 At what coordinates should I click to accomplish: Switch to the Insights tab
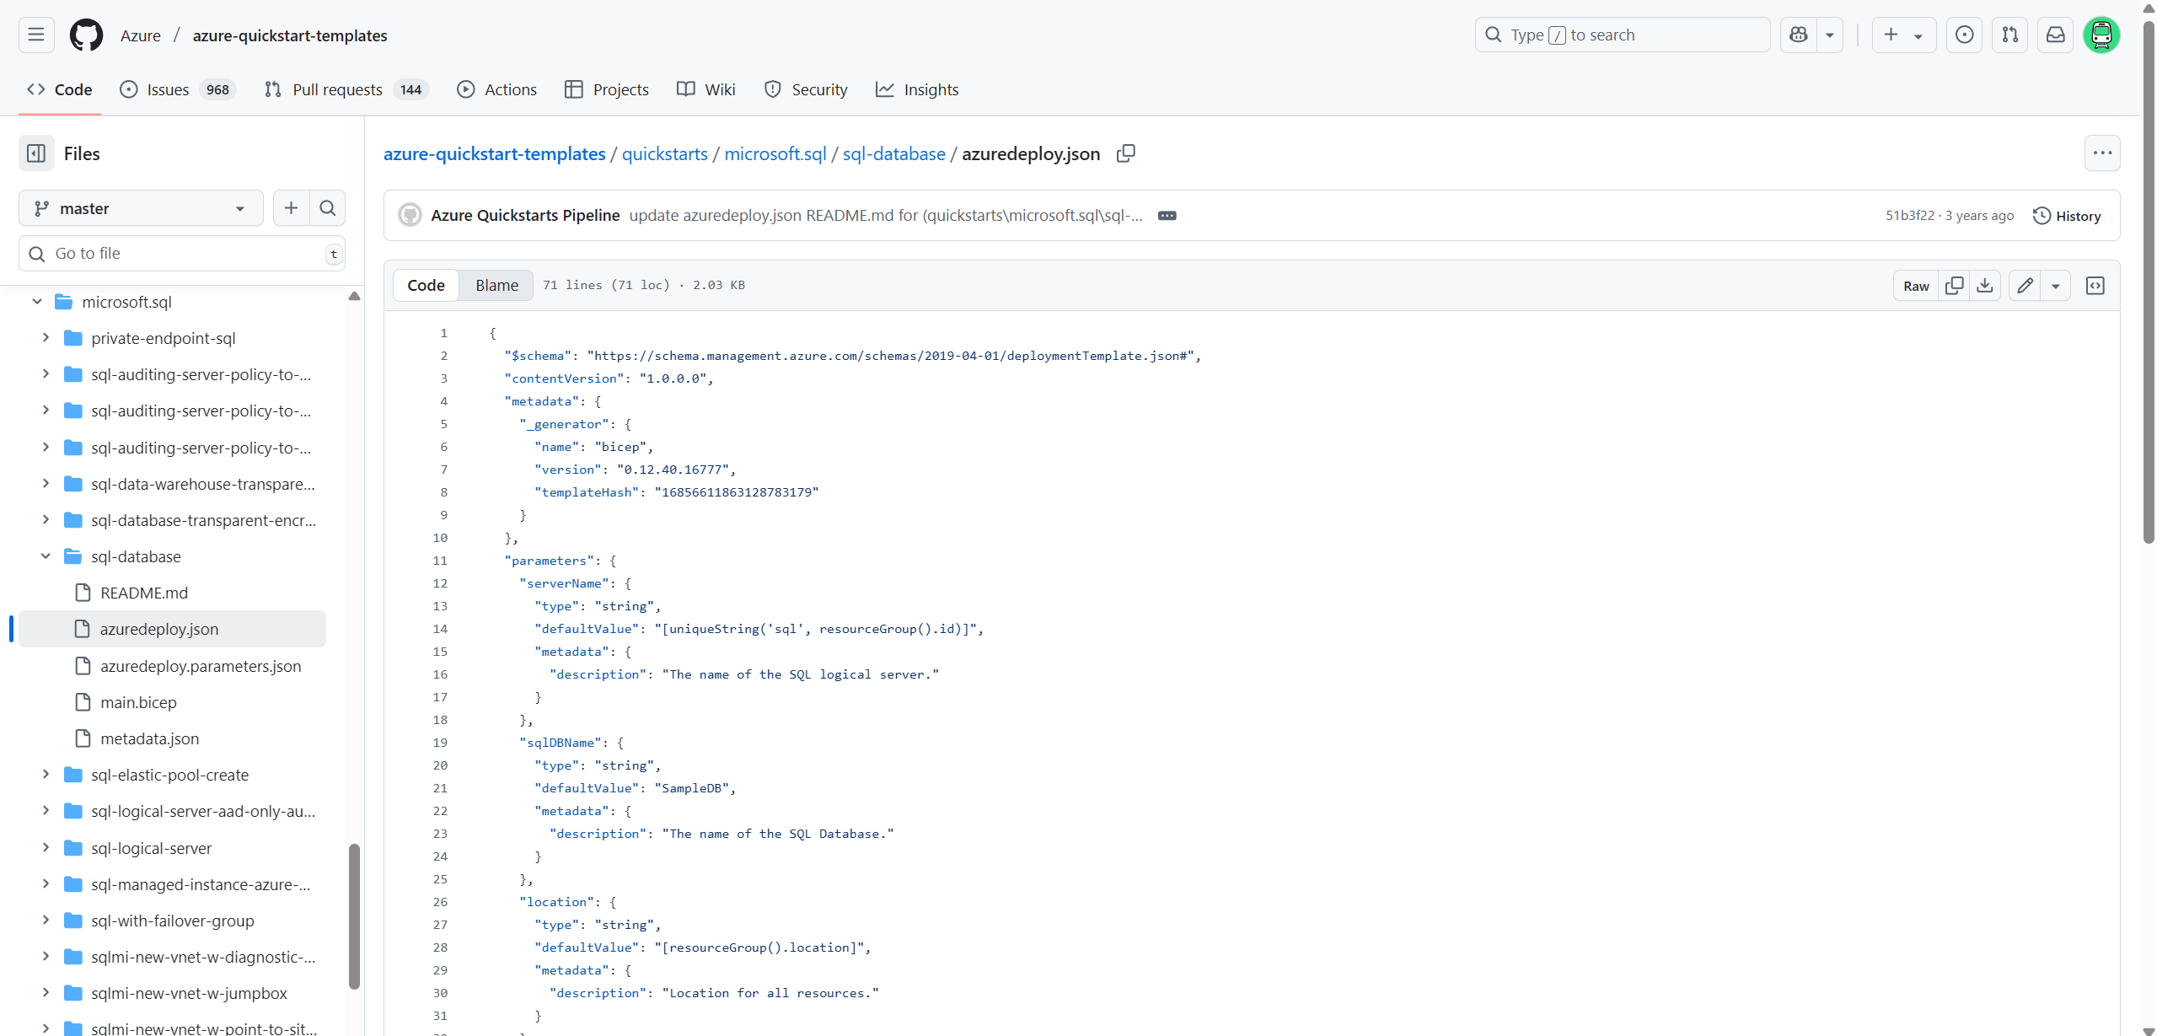pos(917,89)
